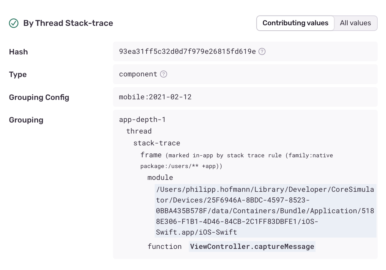The width and height of the screenshot is (386, 270).
Task: Switch to All values view
Action: tap(355, 23)
